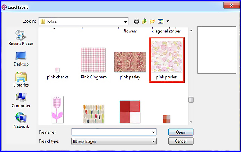
Task: Select Computer in the places bar
Action: pos(21,100)
